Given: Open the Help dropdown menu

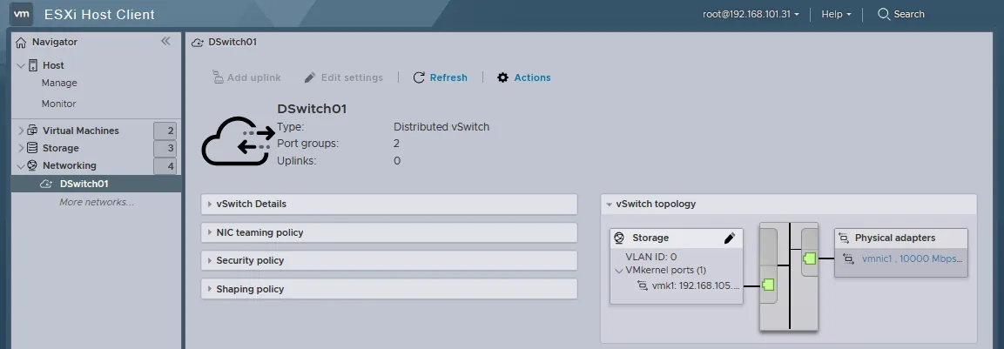Looking at the screenshot, I should [836, 14].
